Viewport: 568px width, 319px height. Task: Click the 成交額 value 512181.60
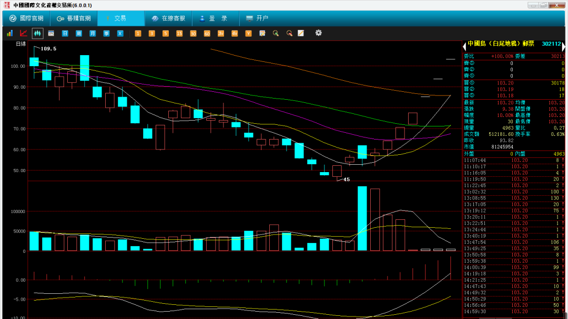click(x=502, y=134)
